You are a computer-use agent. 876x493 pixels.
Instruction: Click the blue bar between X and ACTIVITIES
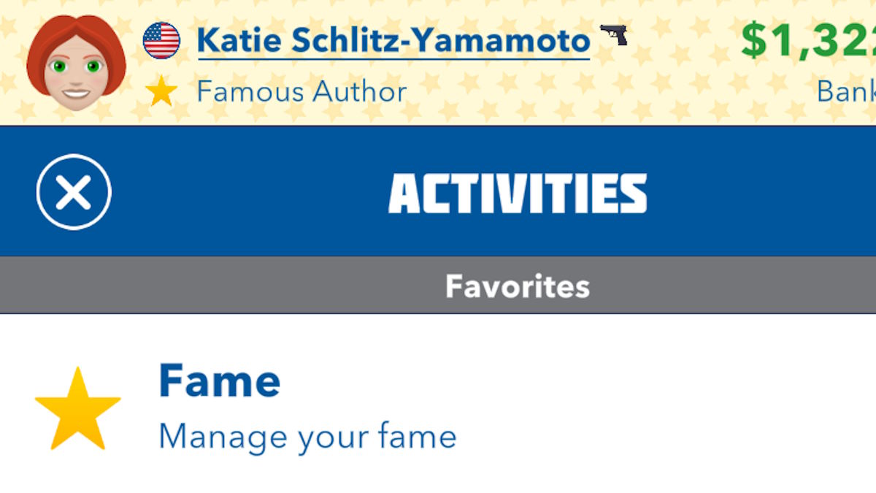tap(248, 192)
